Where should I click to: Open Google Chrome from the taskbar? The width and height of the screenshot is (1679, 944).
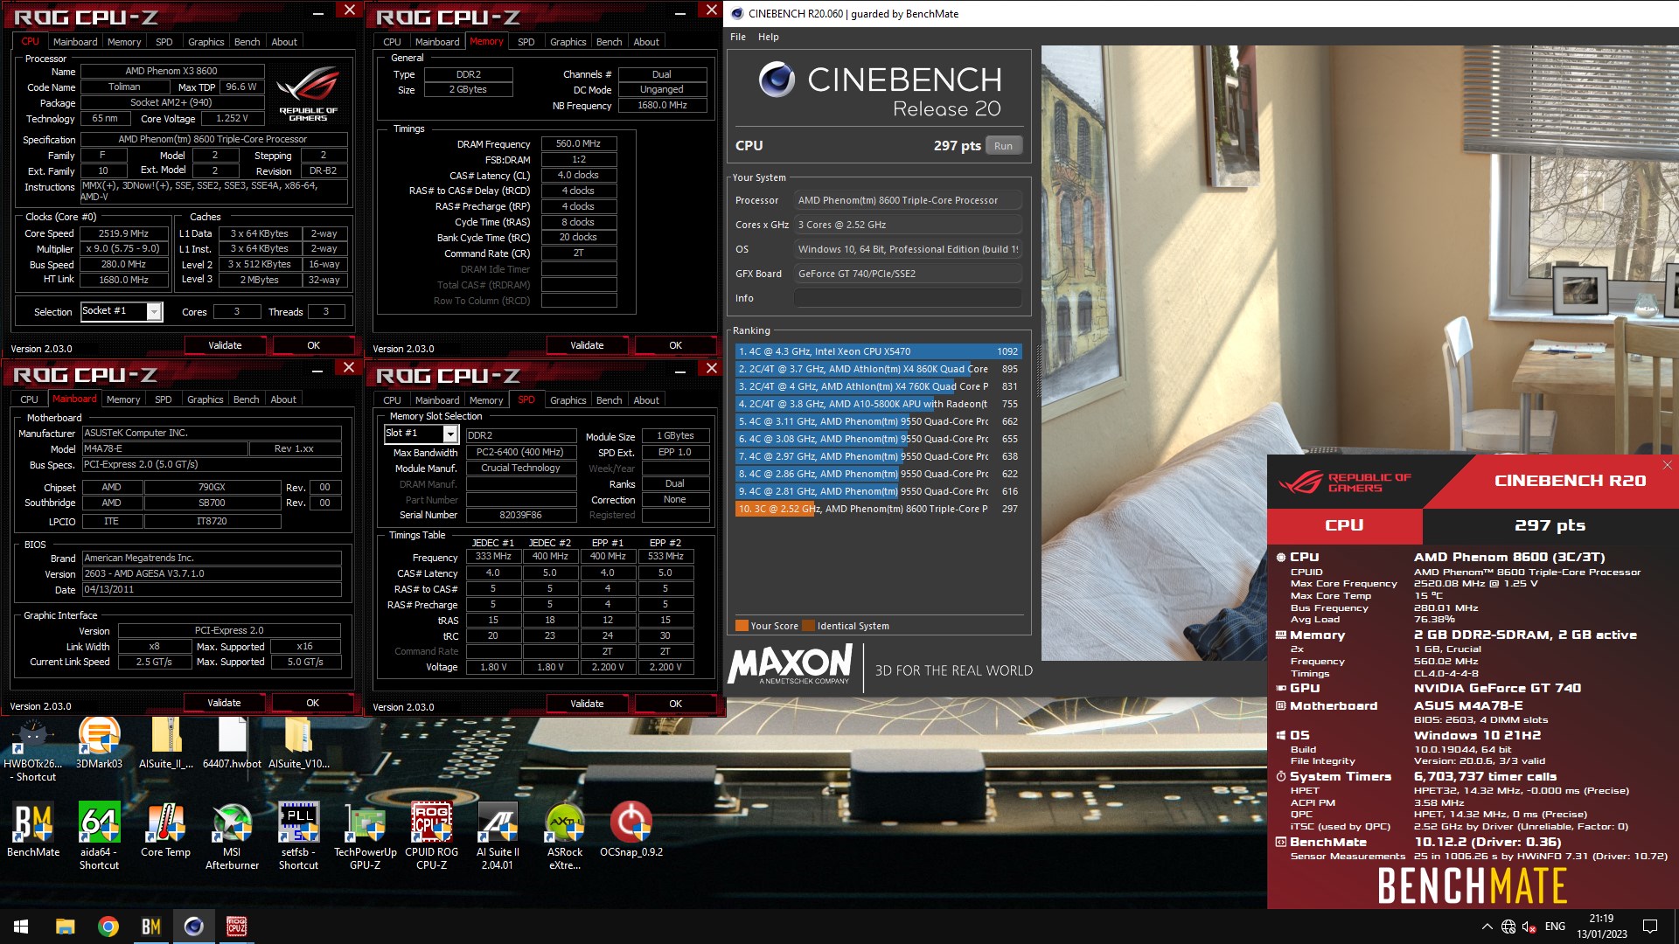click(x=108, y=927)
